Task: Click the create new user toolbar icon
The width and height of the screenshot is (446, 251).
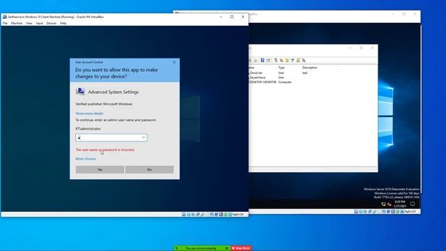Action: click(276, 60)
